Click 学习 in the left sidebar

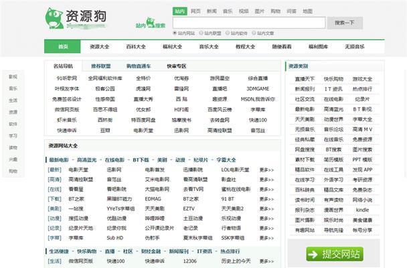(13, 136)
